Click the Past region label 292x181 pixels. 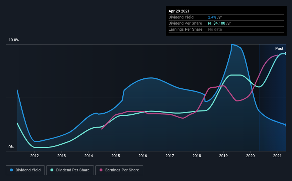[279, 48]
